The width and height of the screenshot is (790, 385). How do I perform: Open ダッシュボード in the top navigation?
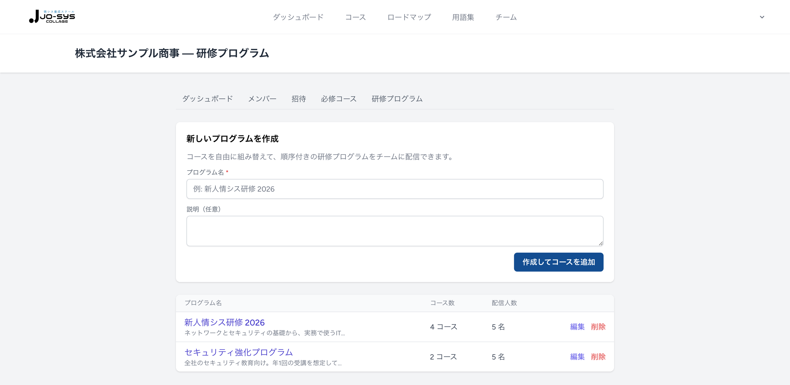(x=298, y=17)
